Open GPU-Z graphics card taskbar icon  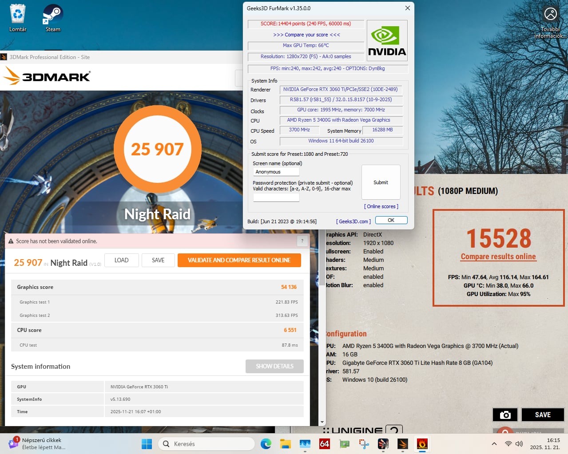tap(344, 444)
